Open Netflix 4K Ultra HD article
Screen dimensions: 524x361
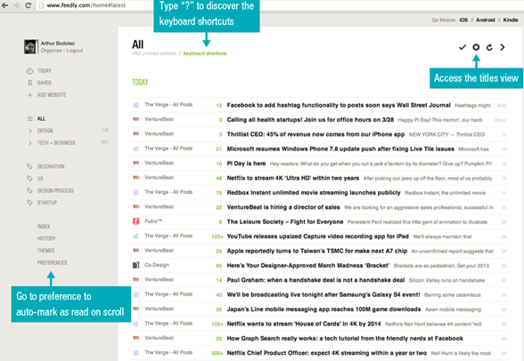(x=293, y=178)
